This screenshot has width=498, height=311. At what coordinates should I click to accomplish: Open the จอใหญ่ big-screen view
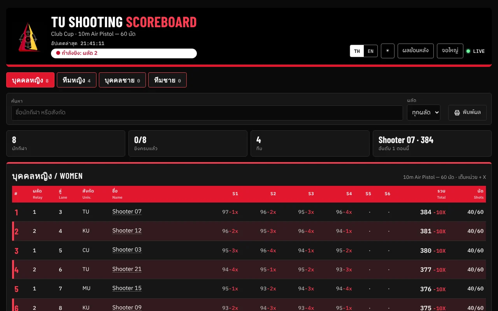pos(450,51)
